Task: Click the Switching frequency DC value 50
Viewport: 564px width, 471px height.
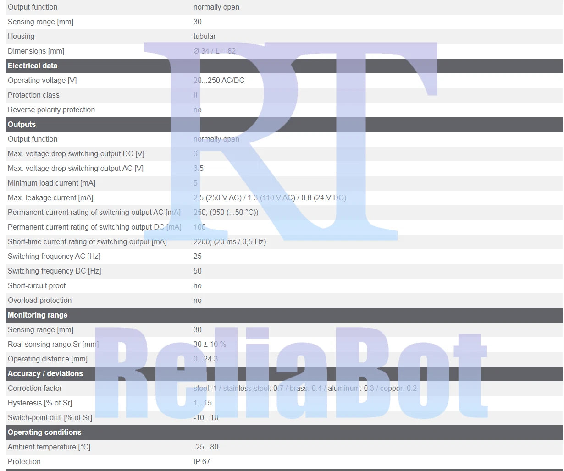Action: click(x=198, y=271)
